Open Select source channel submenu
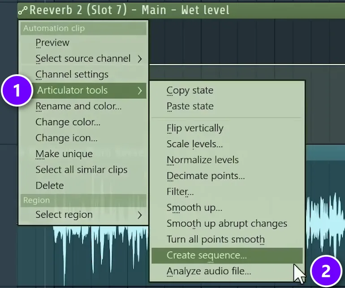 point(83,59)
